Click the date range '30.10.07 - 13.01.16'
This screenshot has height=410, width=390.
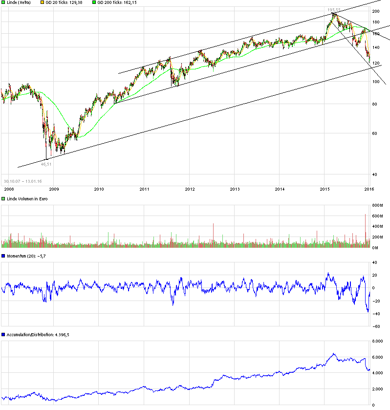(x=23, y=181)
